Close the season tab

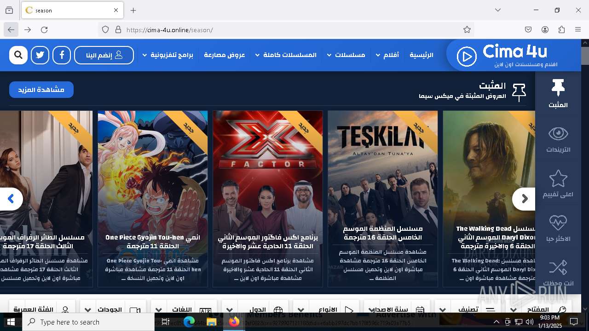coord(116,10)
